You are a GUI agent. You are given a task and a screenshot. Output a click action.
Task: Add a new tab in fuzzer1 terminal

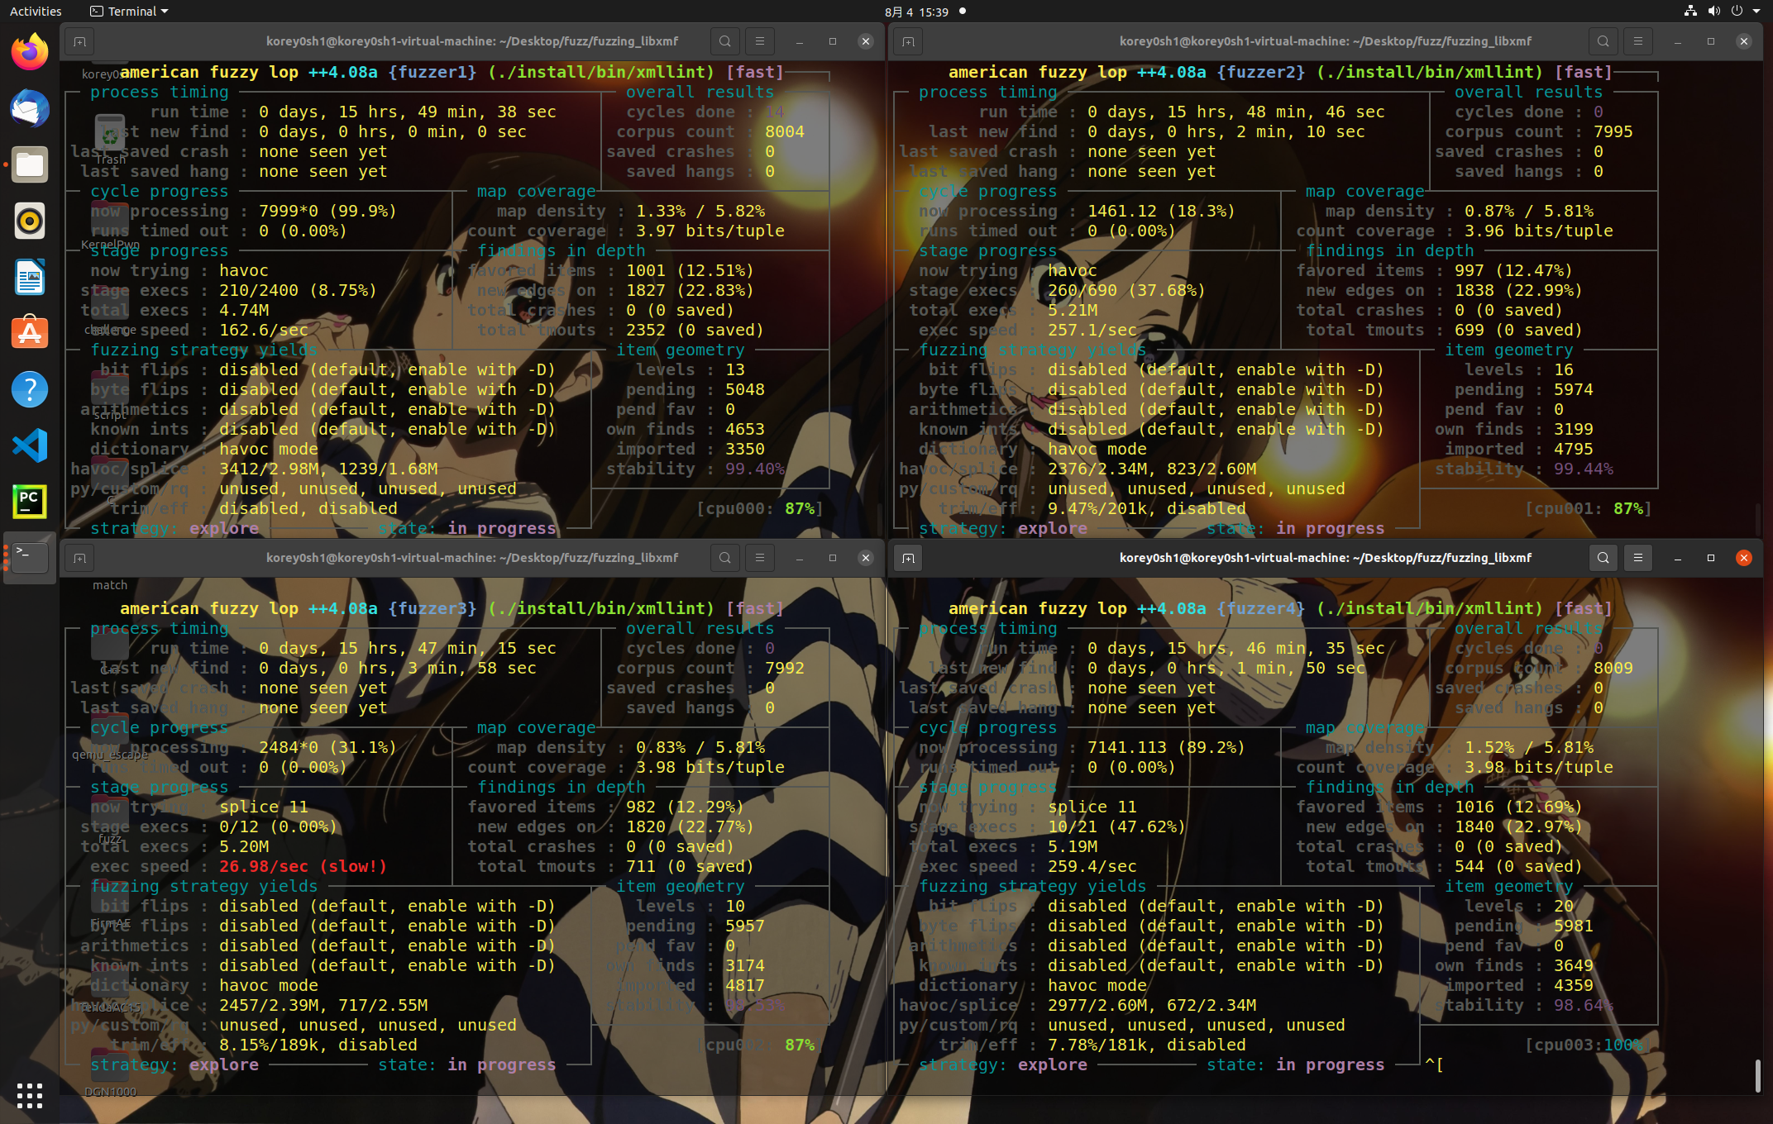click(79, 41)
